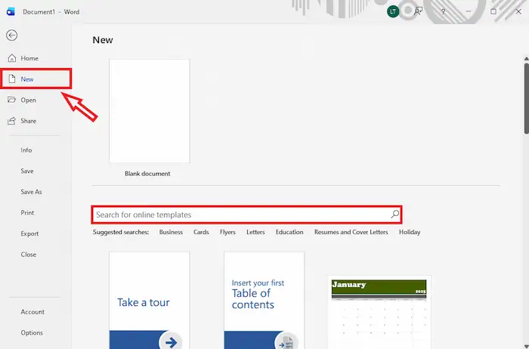Open Word Options
Screen dimensions: 529x349
(x=32, y=333)
